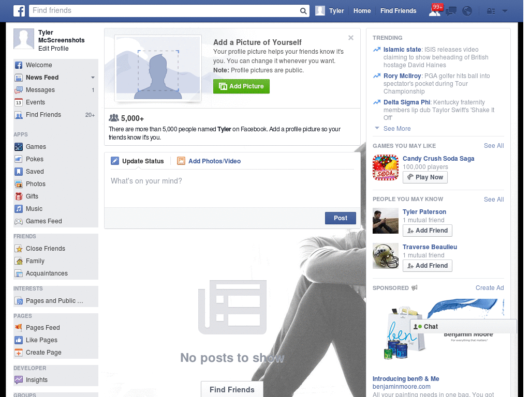This screenshot has width=530, height=397.
Task: Click the Facebook logo icon
Action: (19, 11)
